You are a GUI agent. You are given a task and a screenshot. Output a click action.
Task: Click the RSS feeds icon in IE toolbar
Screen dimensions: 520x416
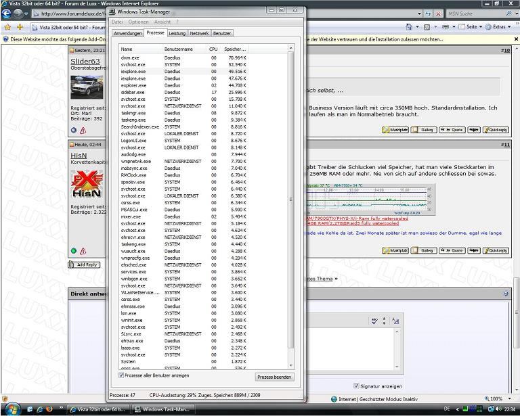(x=427, y=27)
